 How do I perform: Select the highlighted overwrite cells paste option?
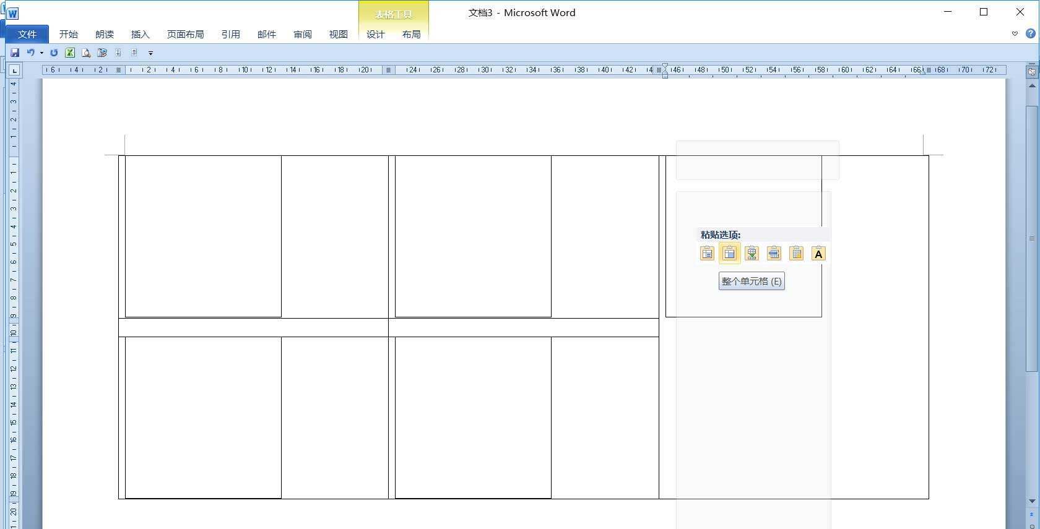coord(729,253)
